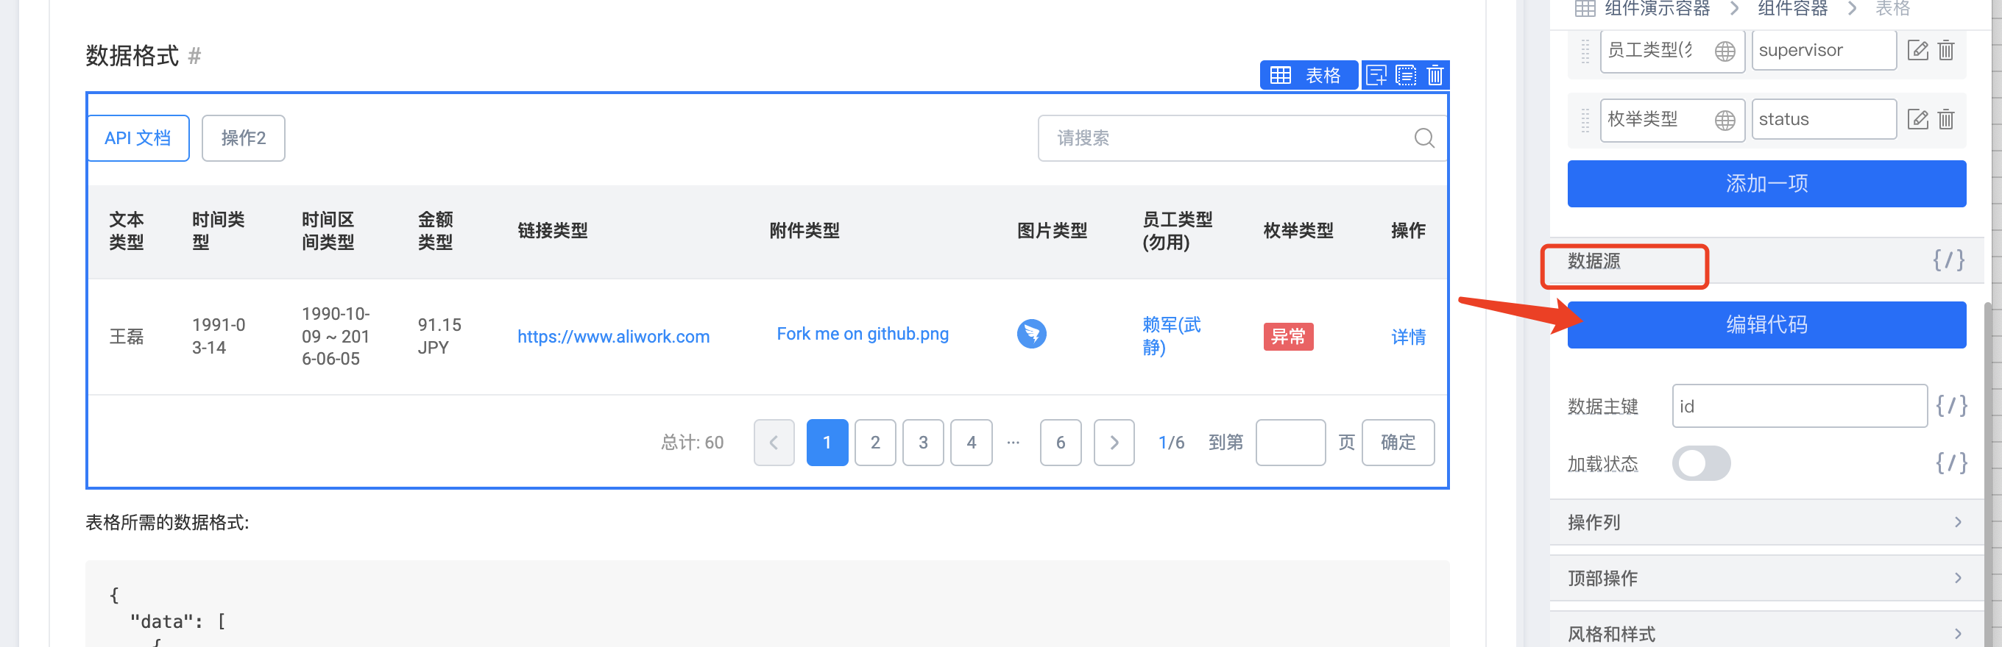The height and width of the screenshot is (647, 2002).
Task: Bind variable icon for 数据源
Action: coord(1948,260)
